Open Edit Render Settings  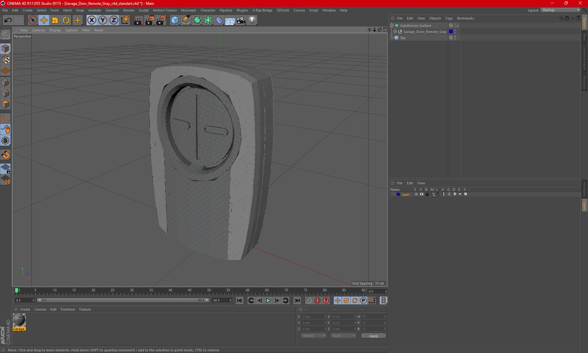(161, 20)
